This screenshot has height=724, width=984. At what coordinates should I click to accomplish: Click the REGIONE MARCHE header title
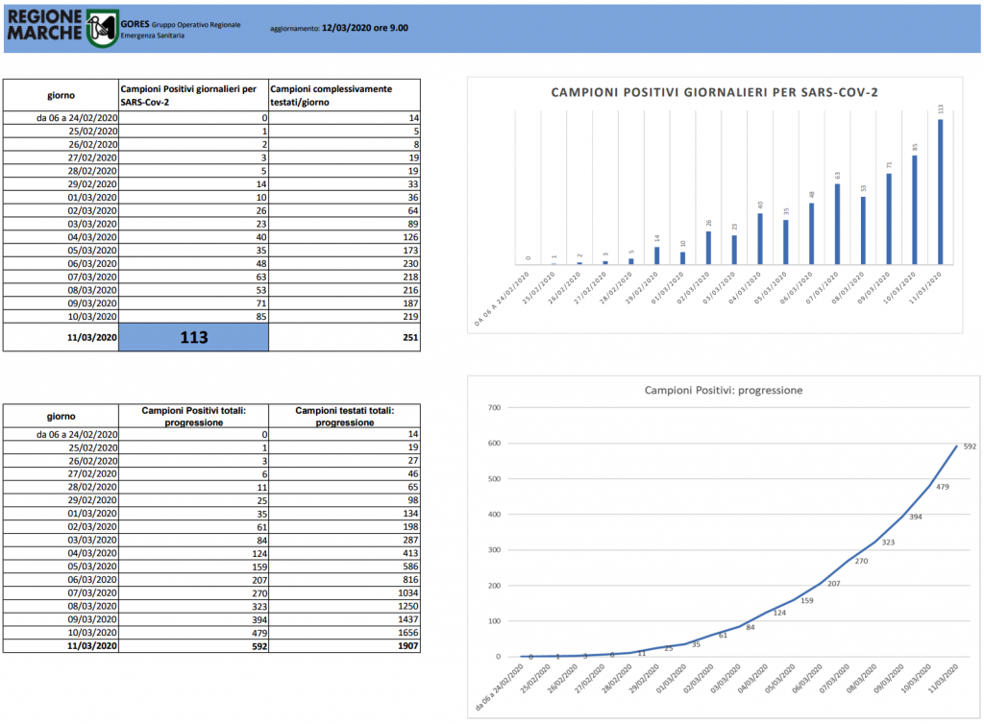coord(44,25)
